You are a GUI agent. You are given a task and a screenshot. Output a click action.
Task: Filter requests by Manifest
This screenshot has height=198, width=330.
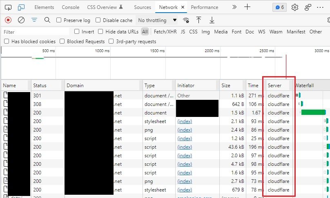pos(296,32)
